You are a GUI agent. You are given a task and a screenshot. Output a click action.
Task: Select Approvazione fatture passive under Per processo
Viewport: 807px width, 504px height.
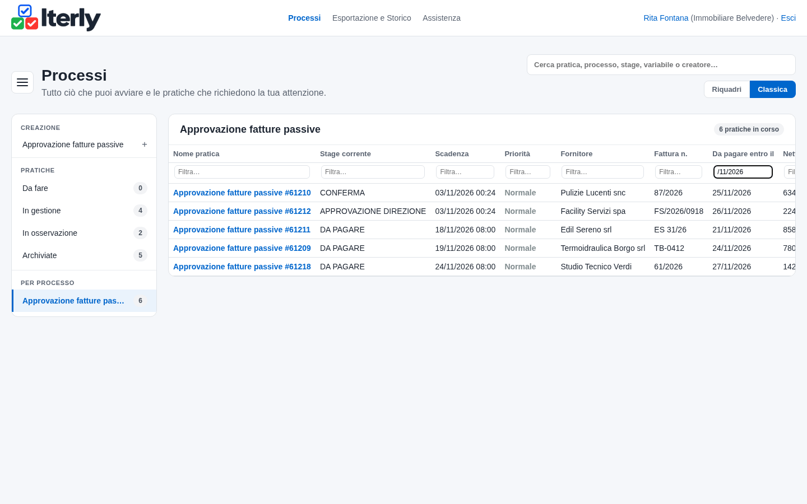84,301
